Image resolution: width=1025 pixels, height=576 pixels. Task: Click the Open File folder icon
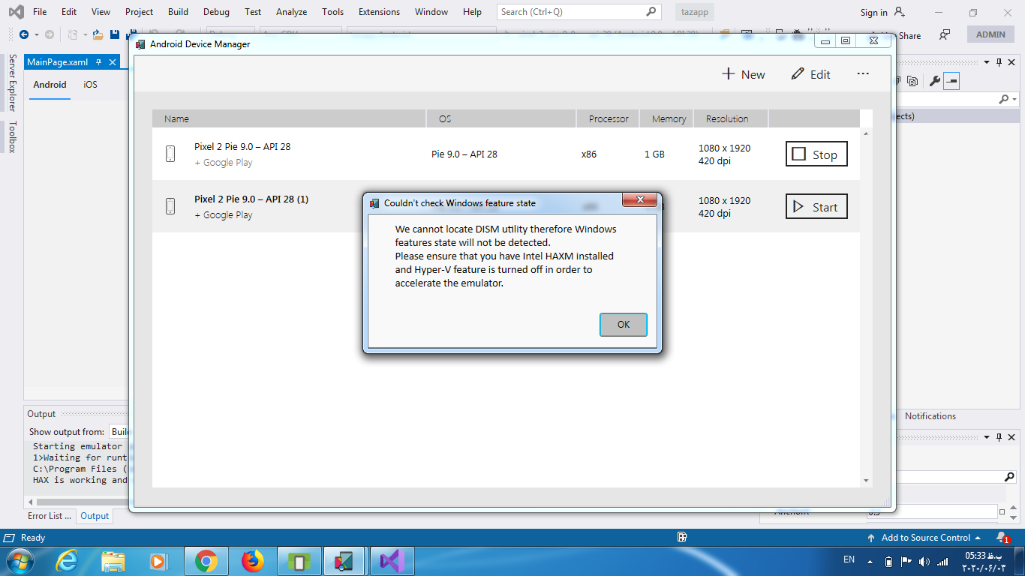[98, 34]
